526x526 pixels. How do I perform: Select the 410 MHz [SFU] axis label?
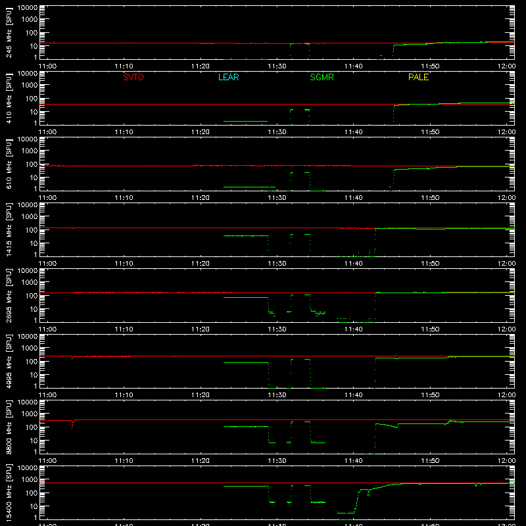9,99
